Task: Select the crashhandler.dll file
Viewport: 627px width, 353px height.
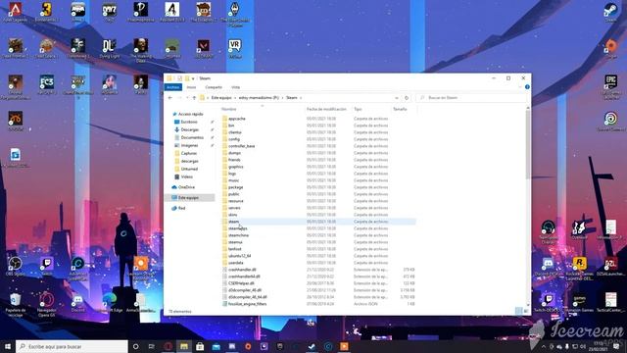Action: pyautogui.click(x=242, y=270)
